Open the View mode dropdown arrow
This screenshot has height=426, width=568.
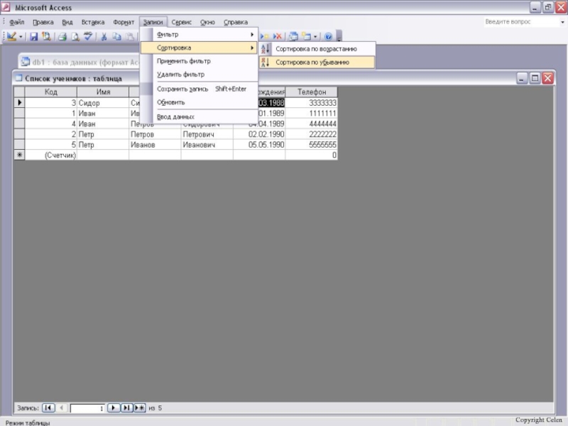tap(21, 36)
